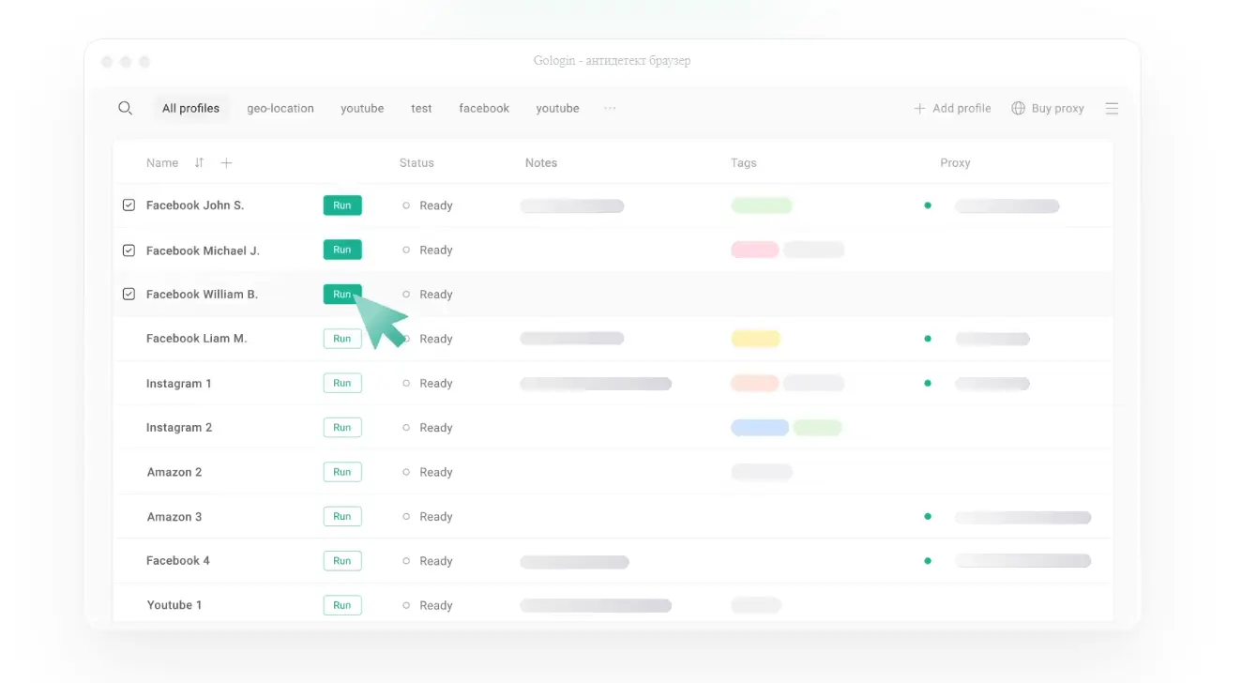Viewport: 1257px width, 683px height.
Task: Click the yellow tag on Facebook Liam M.
Action: [x=755, y=339]
